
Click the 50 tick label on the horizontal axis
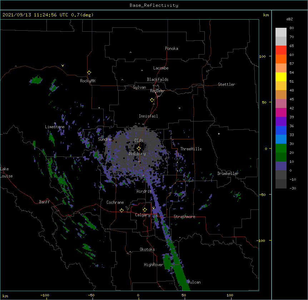[x=184, y=295]
